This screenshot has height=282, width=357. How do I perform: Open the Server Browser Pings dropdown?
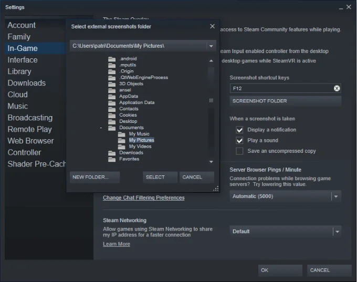(336, 196)
